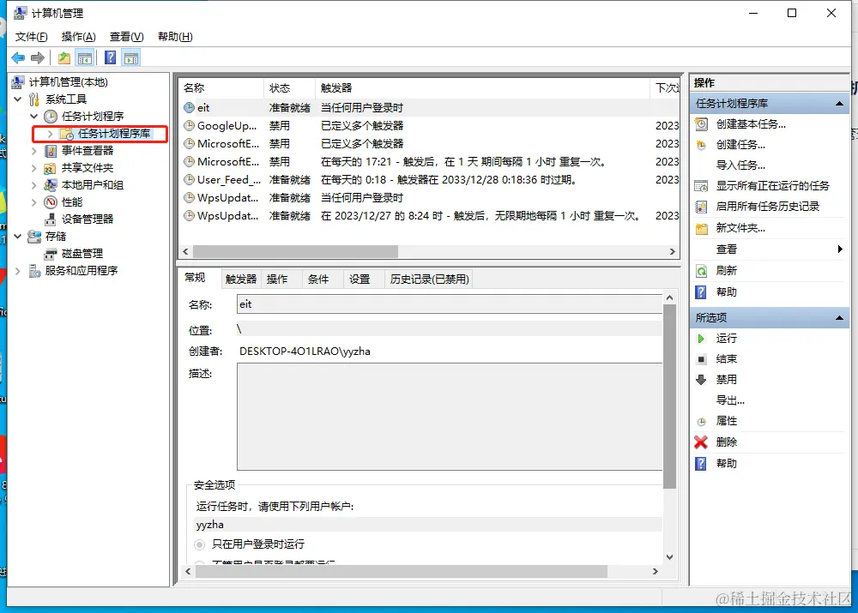The width and height of the screenshot is (858, 613).
Task: Click the 磁盘管理 tree icon
Action: pyautogui.click(x=51, y=254)
